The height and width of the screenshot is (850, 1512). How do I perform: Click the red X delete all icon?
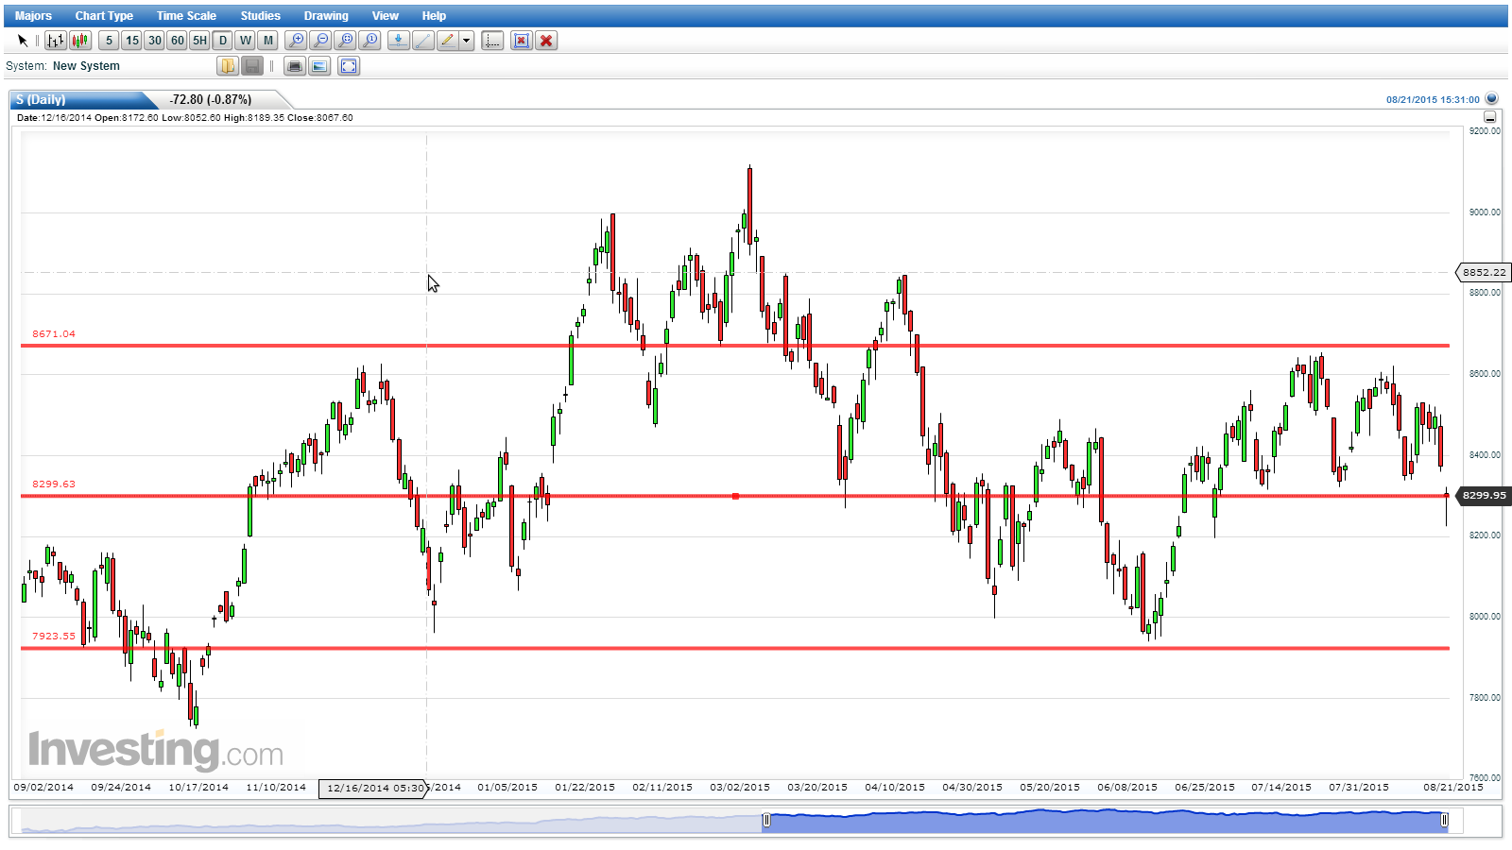coord(545,41)
